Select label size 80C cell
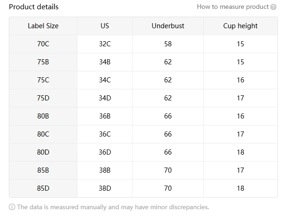The width and height of the screenshot is (284, 218). (43, 134)
